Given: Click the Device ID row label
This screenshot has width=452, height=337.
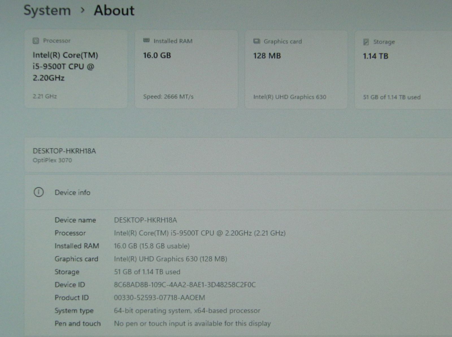Looking at the screenshot, I should click(x=70, y=285).
